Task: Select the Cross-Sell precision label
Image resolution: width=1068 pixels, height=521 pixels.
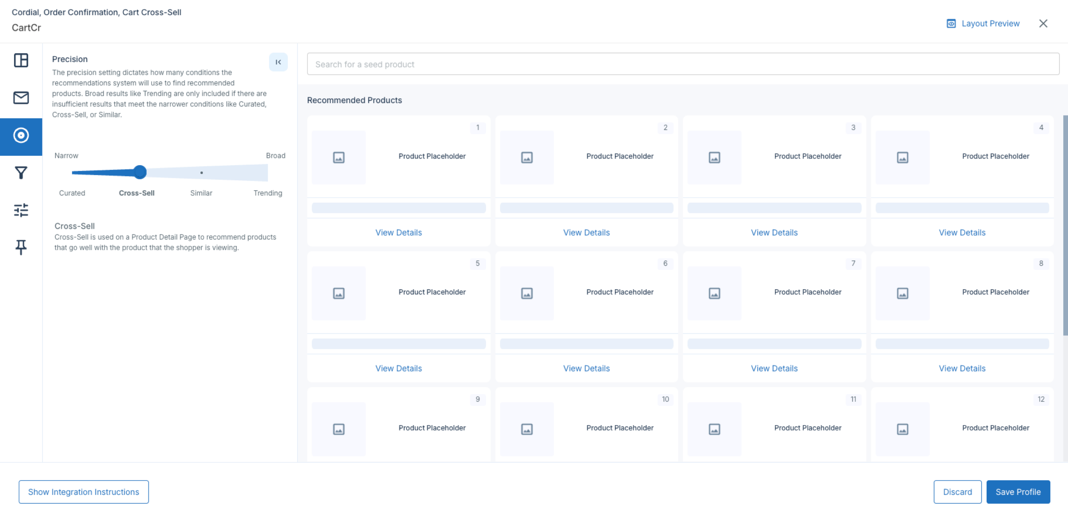Action: click(x=137, y=193)
